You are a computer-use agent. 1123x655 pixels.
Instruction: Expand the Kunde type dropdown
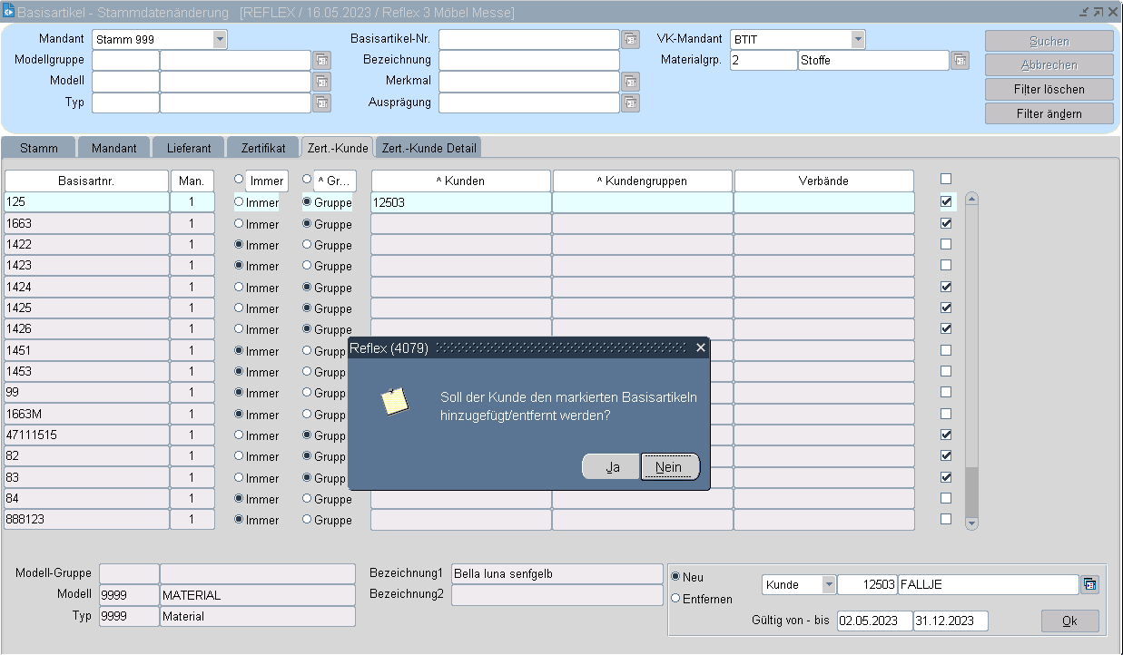828,585
